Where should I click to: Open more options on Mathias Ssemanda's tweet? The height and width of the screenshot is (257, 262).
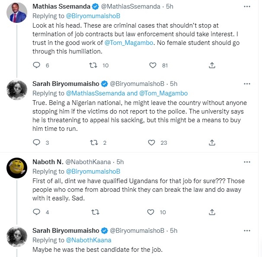point(247,7)
